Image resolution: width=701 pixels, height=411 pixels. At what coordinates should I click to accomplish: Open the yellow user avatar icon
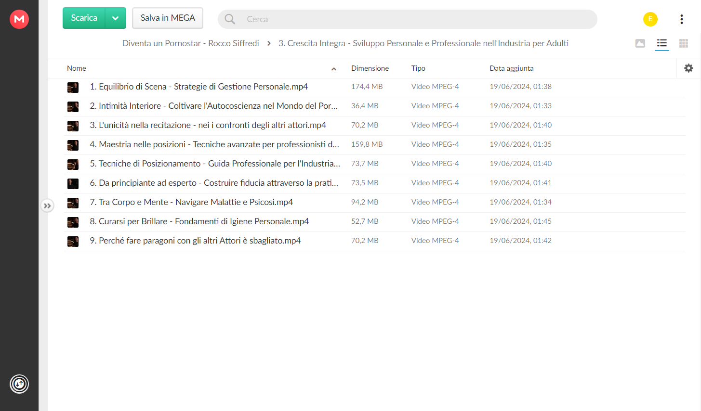coord(650,19)
